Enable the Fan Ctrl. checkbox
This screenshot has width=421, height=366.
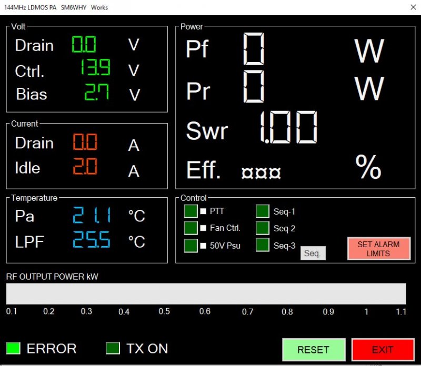[x=203, y=228]
